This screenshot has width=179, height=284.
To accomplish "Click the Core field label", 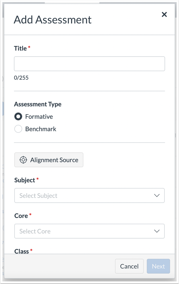I will click(x=21, y=216).
